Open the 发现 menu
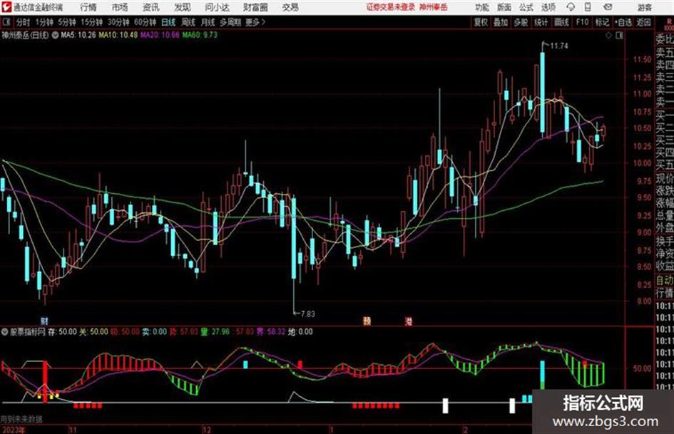674x434 pixels. click(x=183, y=7)
